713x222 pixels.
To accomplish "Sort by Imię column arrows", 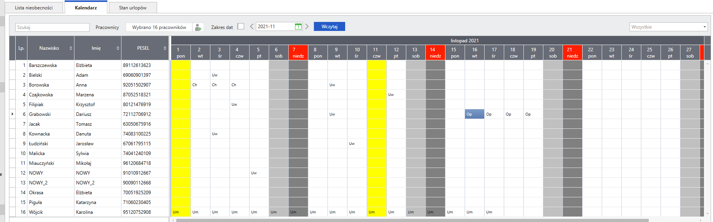I will point(118,48).
